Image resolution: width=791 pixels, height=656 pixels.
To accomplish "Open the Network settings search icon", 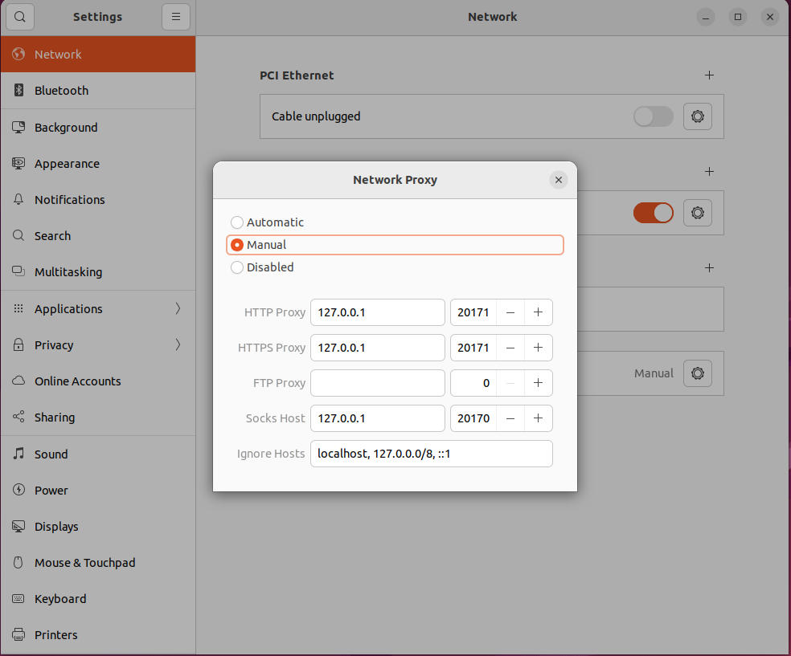I will [x=19, y=16].
